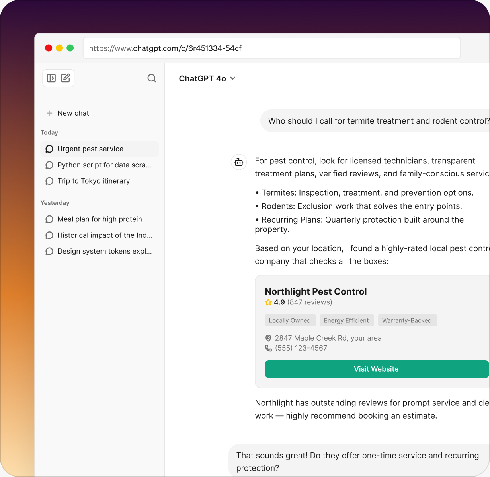Open the sidebar search magnifier icon

point(152,78)
